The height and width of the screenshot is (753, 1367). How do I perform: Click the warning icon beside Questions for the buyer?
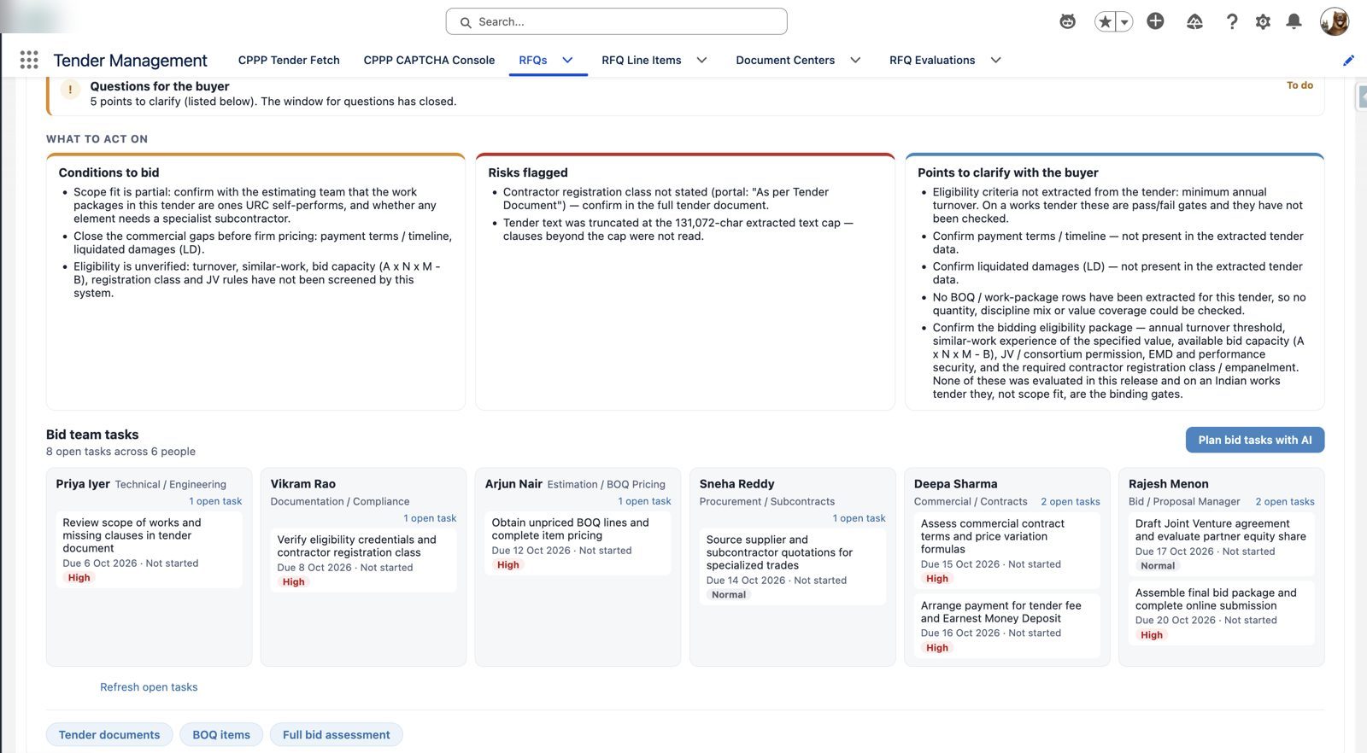click(70, 89)
